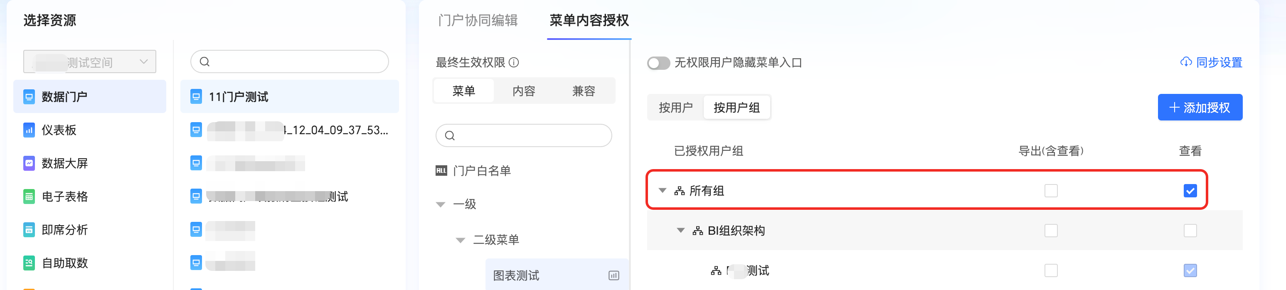Click the 即席分析 analysis icon
Viewport: 1286px width, 290px height.
click(x=29, y=230)
